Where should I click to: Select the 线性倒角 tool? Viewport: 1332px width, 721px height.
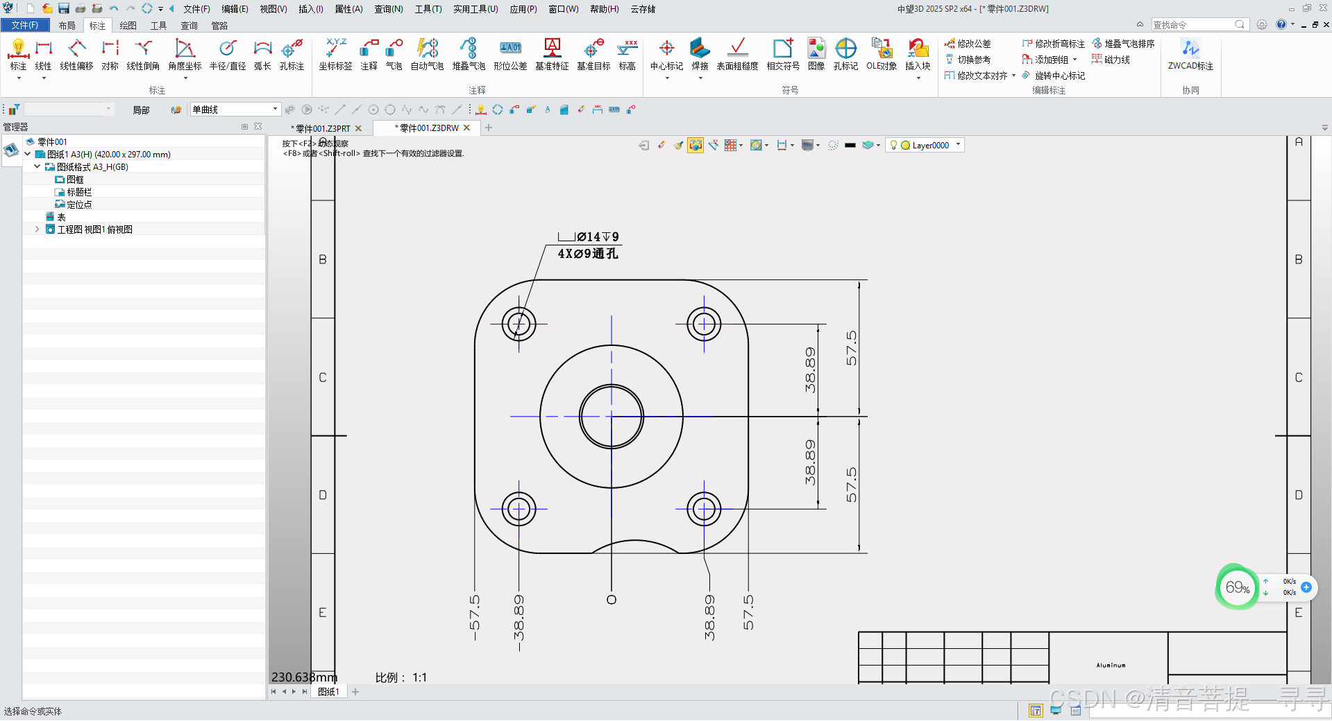coord(143,55)
